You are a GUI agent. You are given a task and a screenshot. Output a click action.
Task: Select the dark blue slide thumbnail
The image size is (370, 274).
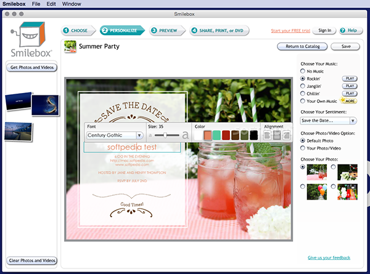[18, 102]
